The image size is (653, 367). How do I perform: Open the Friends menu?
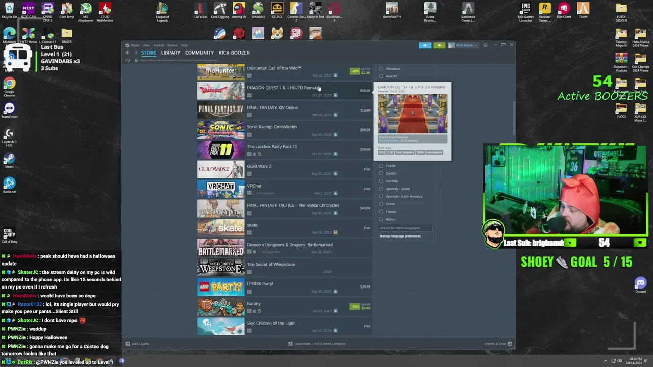pyautogui.click(x=159, y=45)
